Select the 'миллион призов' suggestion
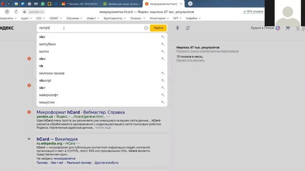The width and height of the screenshot is (305, 171). pos(102,73)
